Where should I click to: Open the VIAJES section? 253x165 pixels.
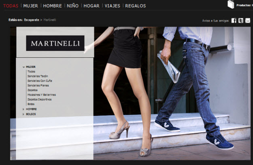click(x=112, y=6)
